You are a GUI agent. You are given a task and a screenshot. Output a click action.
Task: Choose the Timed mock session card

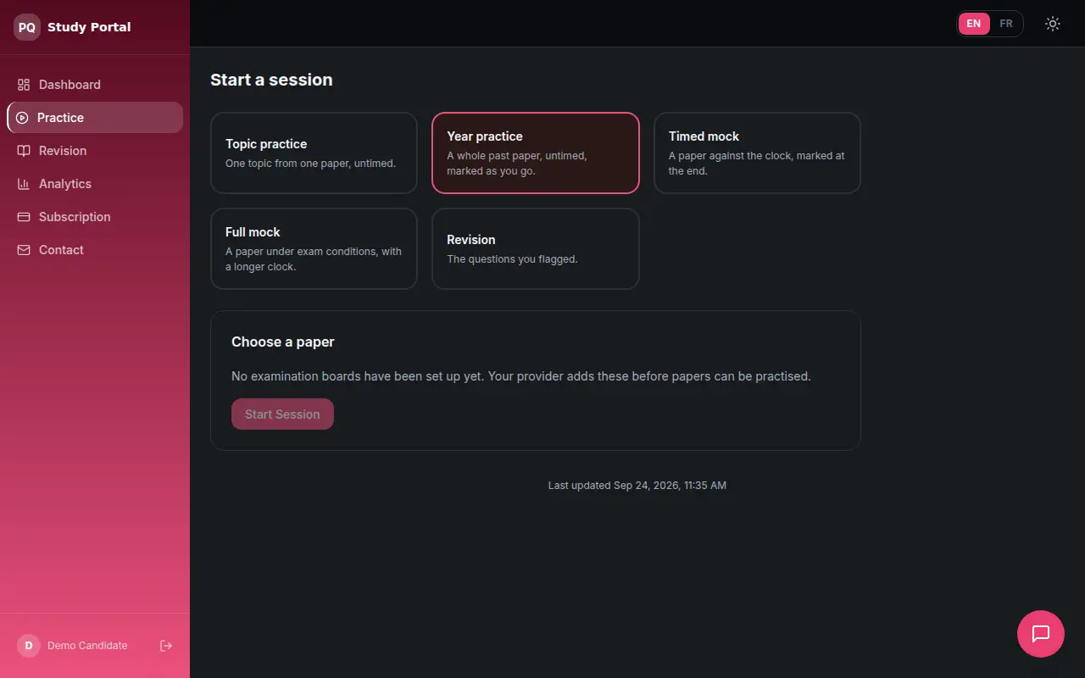click(x=757, y=153)
